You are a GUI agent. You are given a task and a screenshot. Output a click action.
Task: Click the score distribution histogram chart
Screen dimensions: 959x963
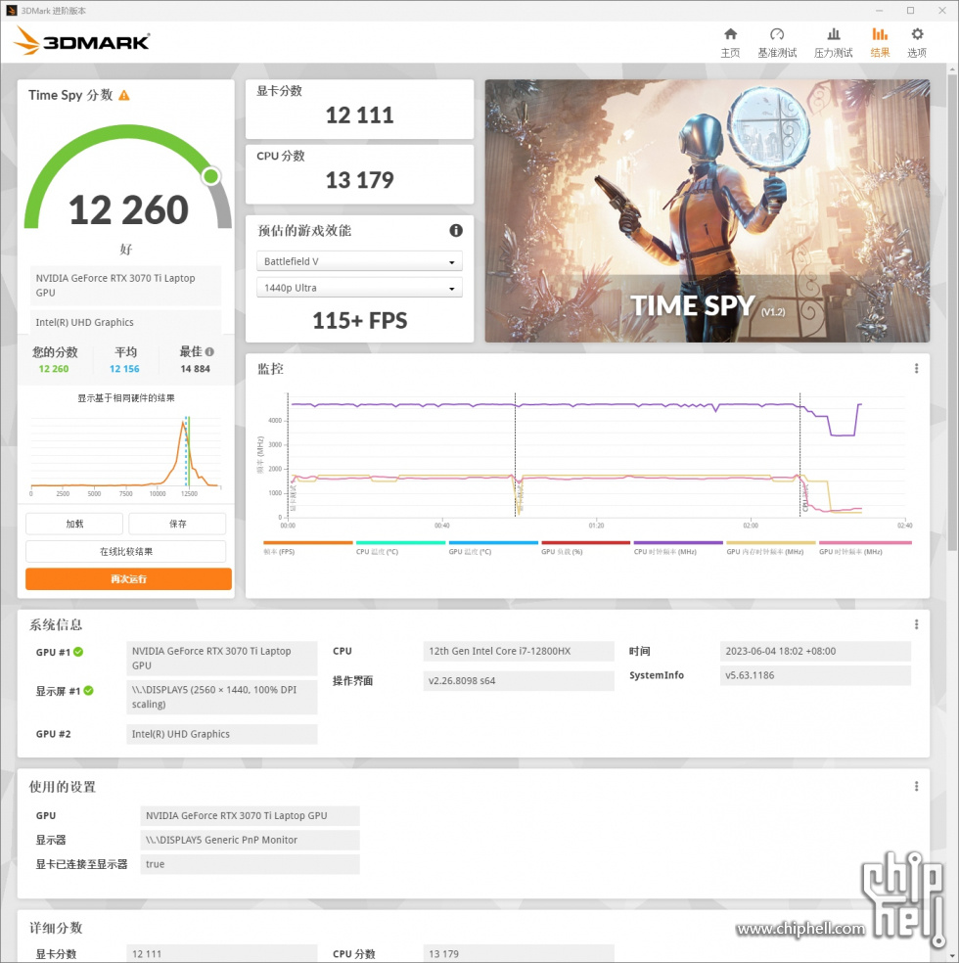[x=126, y=453]
